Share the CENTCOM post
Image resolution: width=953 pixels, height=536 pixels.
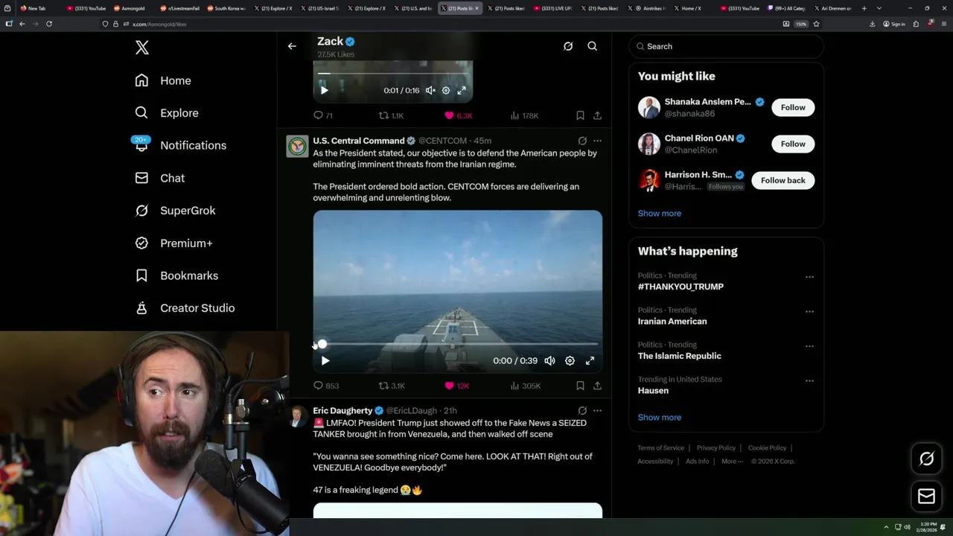597,386
